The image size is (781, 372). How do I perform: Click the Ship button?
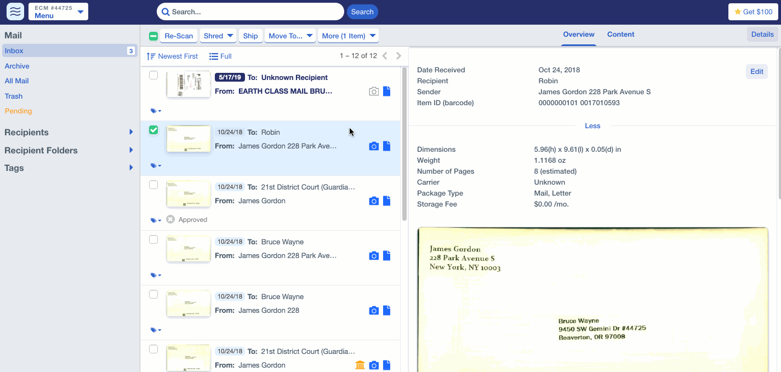[x=250, y=36]
